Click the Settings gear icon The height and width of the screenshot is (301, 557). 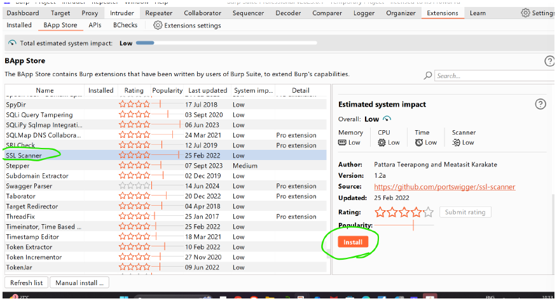[525, 13]
